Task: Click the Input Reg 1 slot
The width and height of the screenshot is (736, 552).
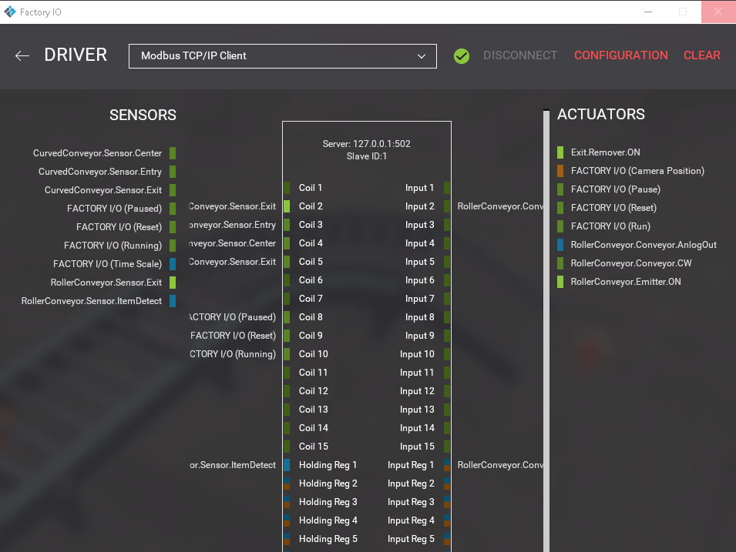Action: pos(412,465)
